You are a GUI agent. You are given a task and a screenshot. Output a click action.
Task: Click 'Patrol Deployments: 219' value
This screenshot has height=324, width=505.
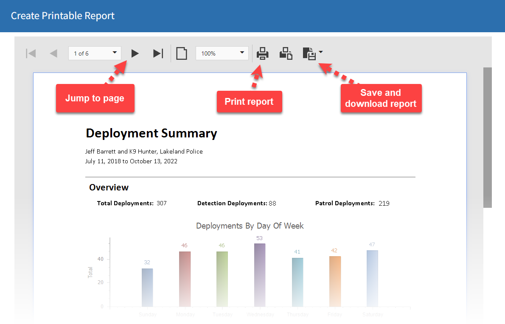click(x=384, y=203)
